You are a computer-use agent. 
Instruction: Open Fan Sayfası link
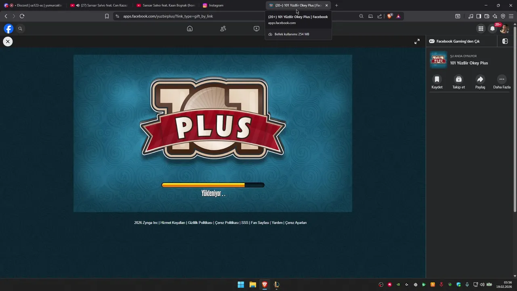click(x=260, y=223)
